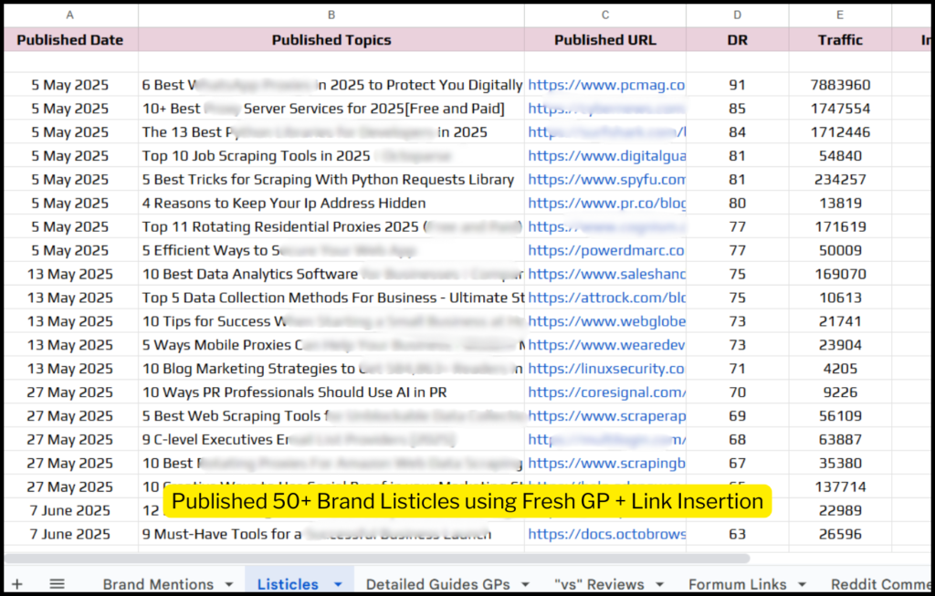Select date of '10 Best Data Analytics Software' row

70,274
